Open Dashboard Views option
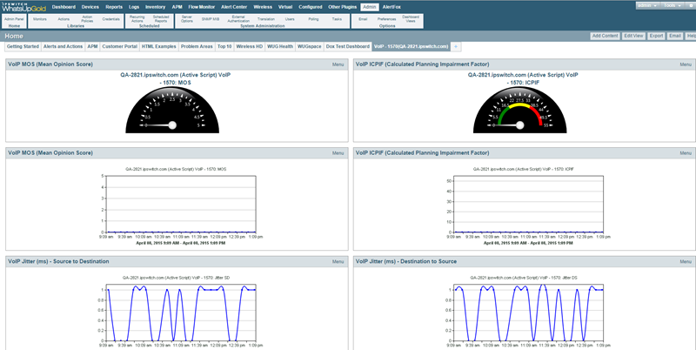The image size is (696, 350). pos(411,19)
